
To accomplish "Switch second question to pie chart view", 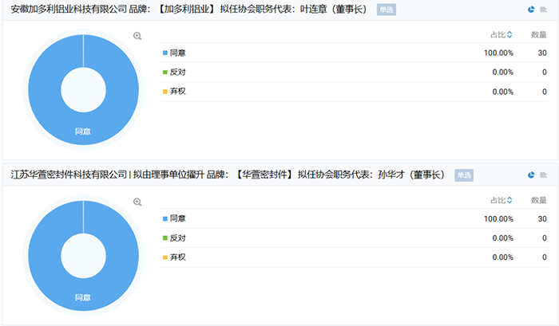I will pos(531,175).
